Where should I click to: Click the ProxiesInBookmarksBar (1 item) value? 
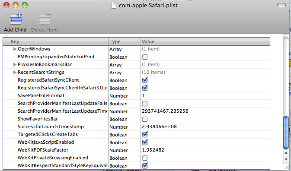pos(150,64)
